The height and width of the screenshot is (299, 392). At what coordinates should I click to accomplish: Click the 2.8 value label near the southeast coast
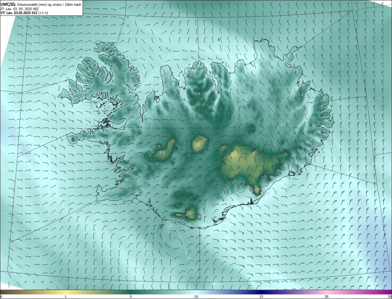click(x=257, y=190)
